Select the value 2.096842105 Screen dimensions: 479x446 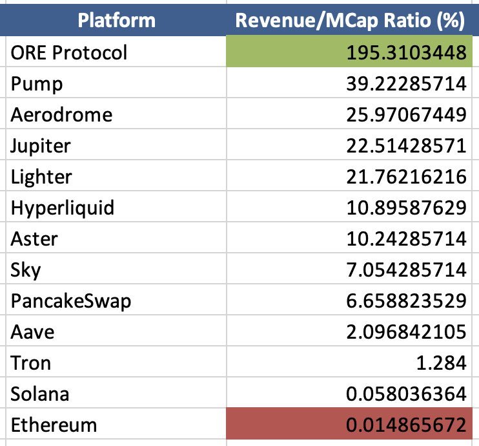[349, 331]
